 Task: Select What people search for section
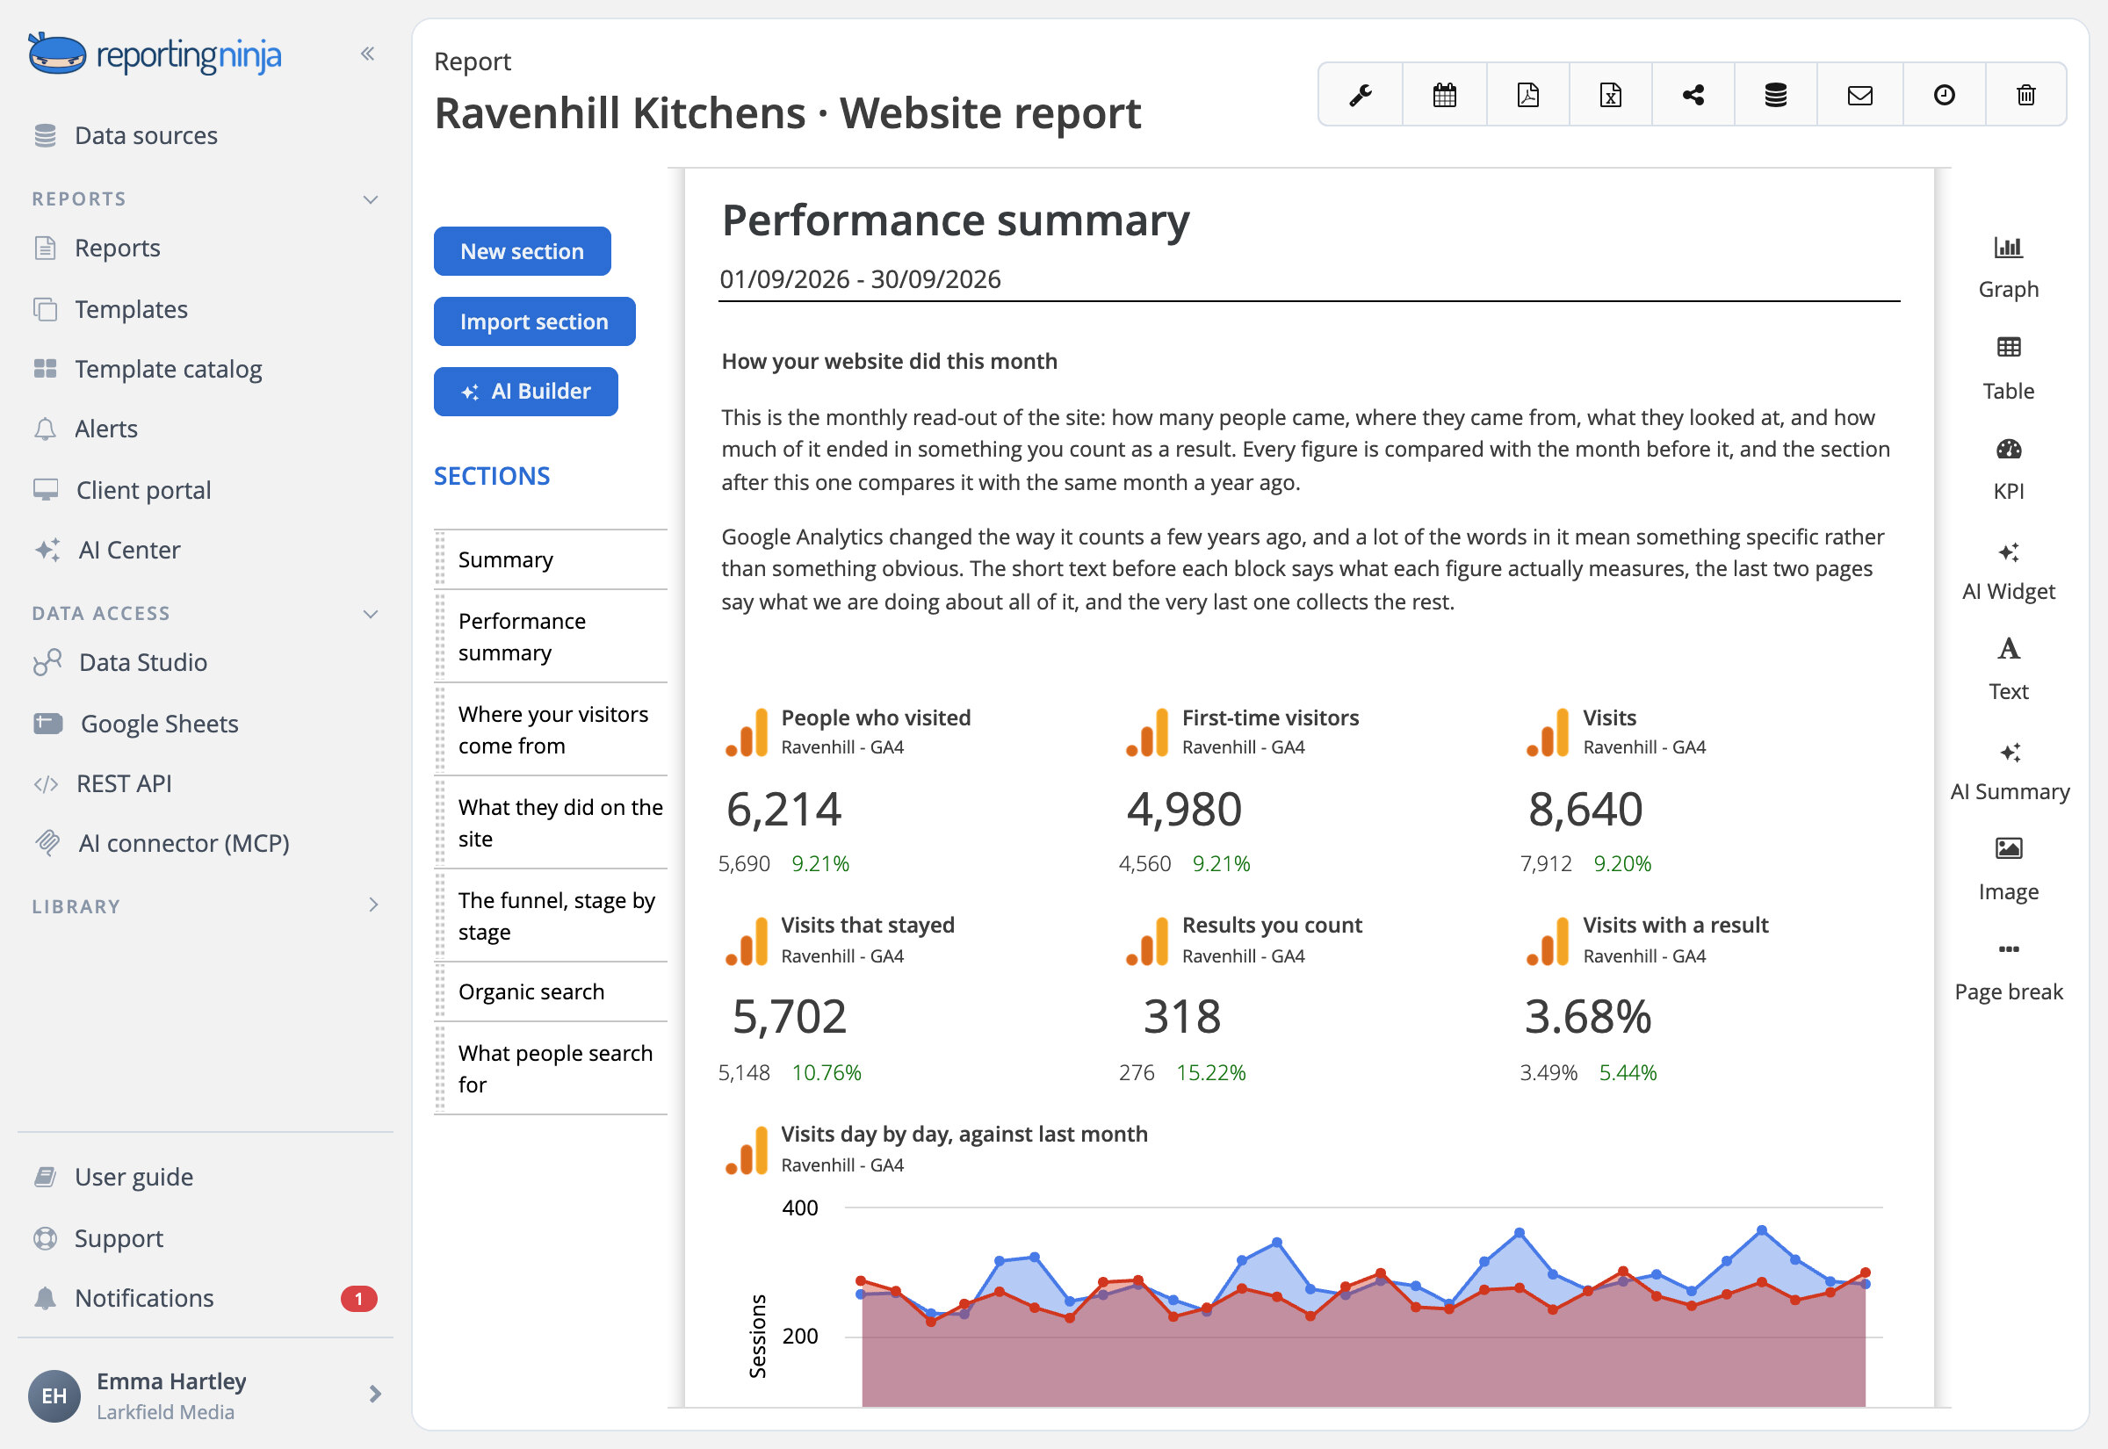551,1069
